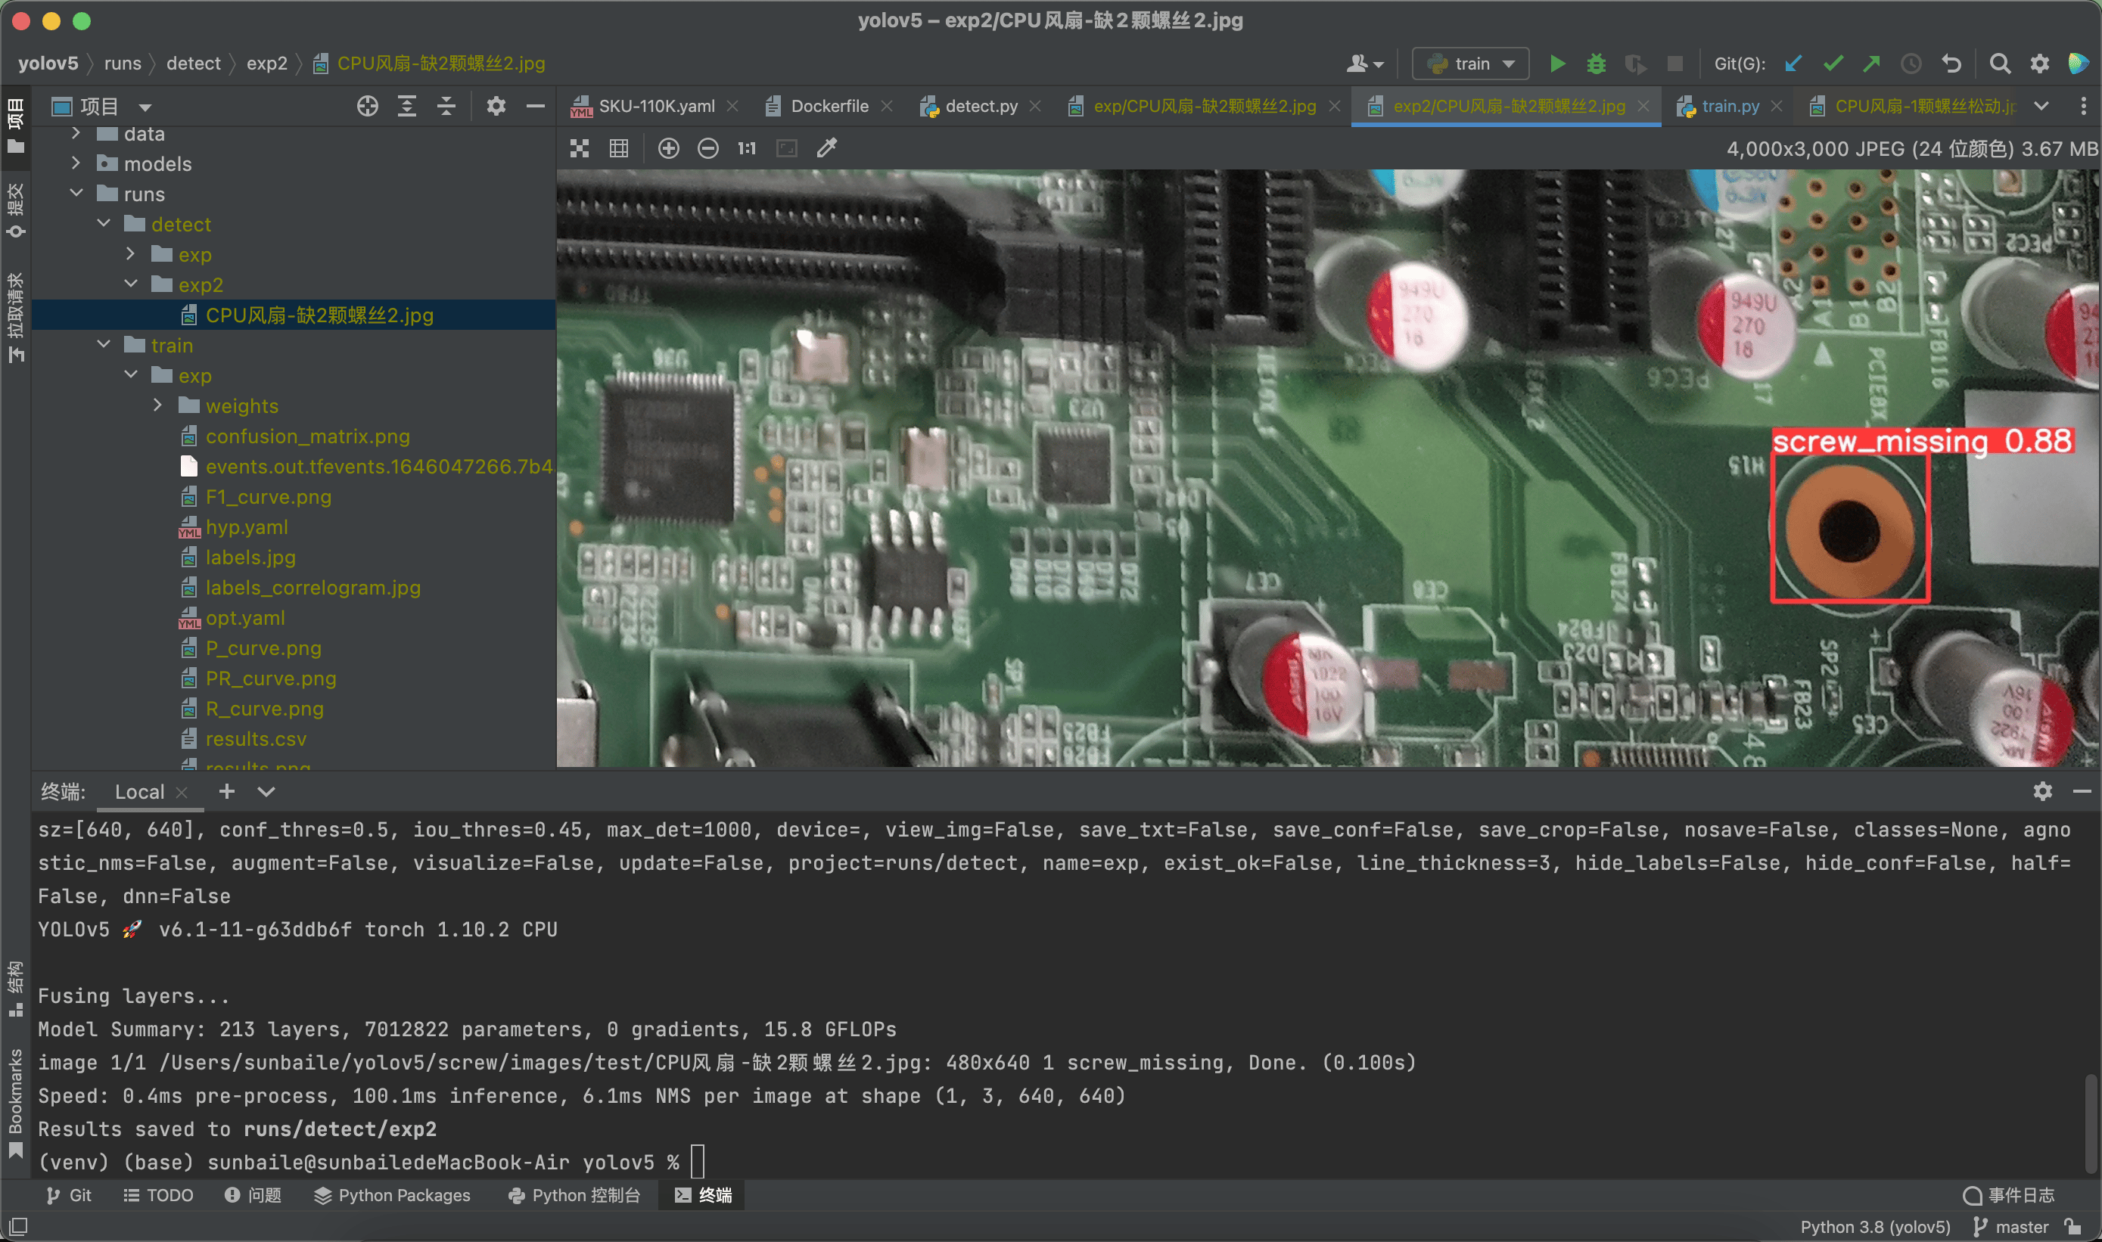
Task: Expand the weights folder
Action: (158, 405)
